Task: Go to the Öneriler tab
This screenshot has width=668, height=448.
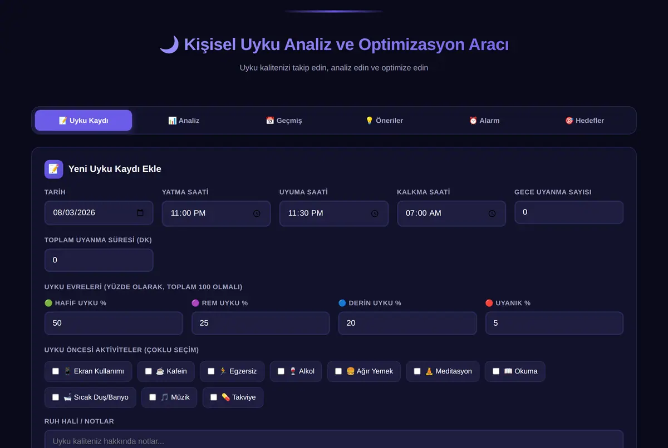Action: [384, 121]
